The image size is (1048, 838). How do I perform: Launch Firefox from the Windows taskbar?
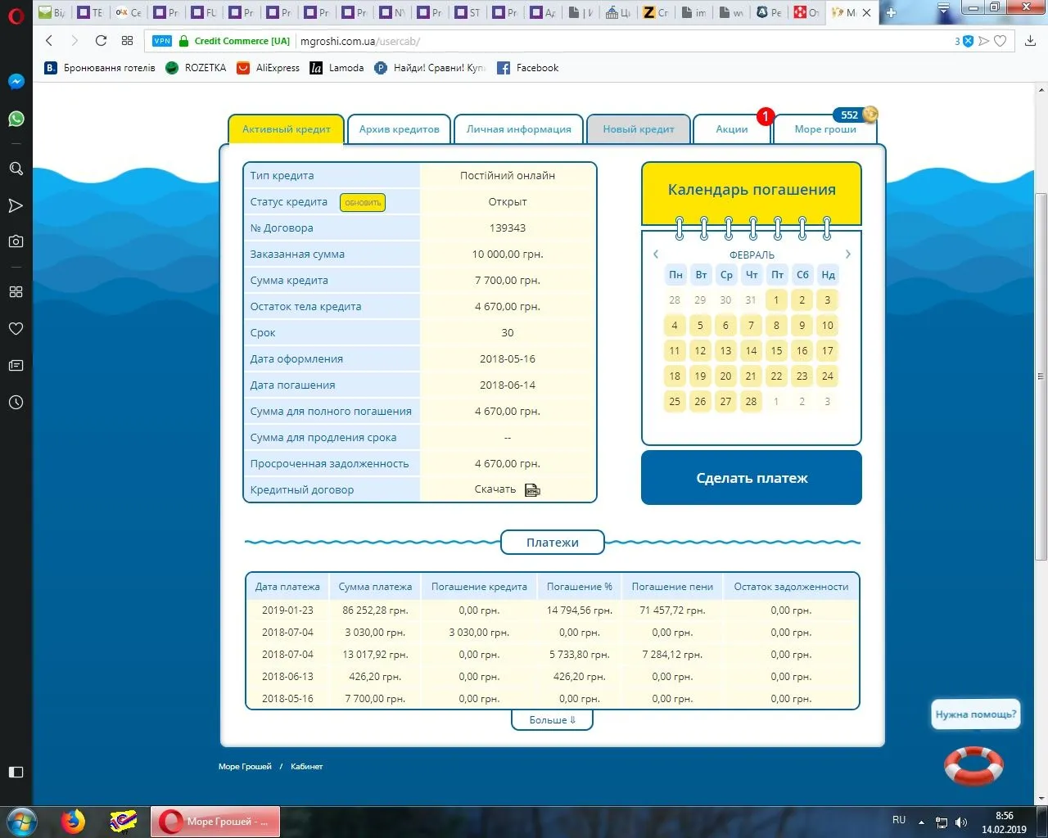73,821
